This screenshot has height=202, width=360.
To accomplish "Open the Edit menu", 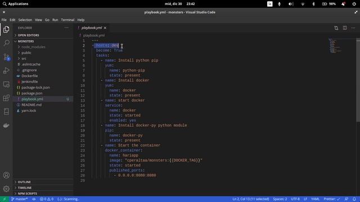I will pos(12,20).
